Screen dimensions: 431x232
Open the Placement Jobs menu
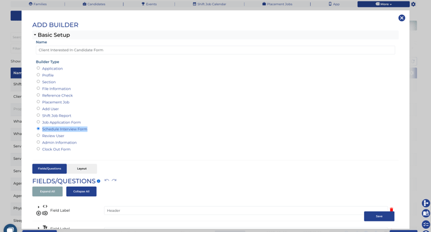tap(278, 4)
